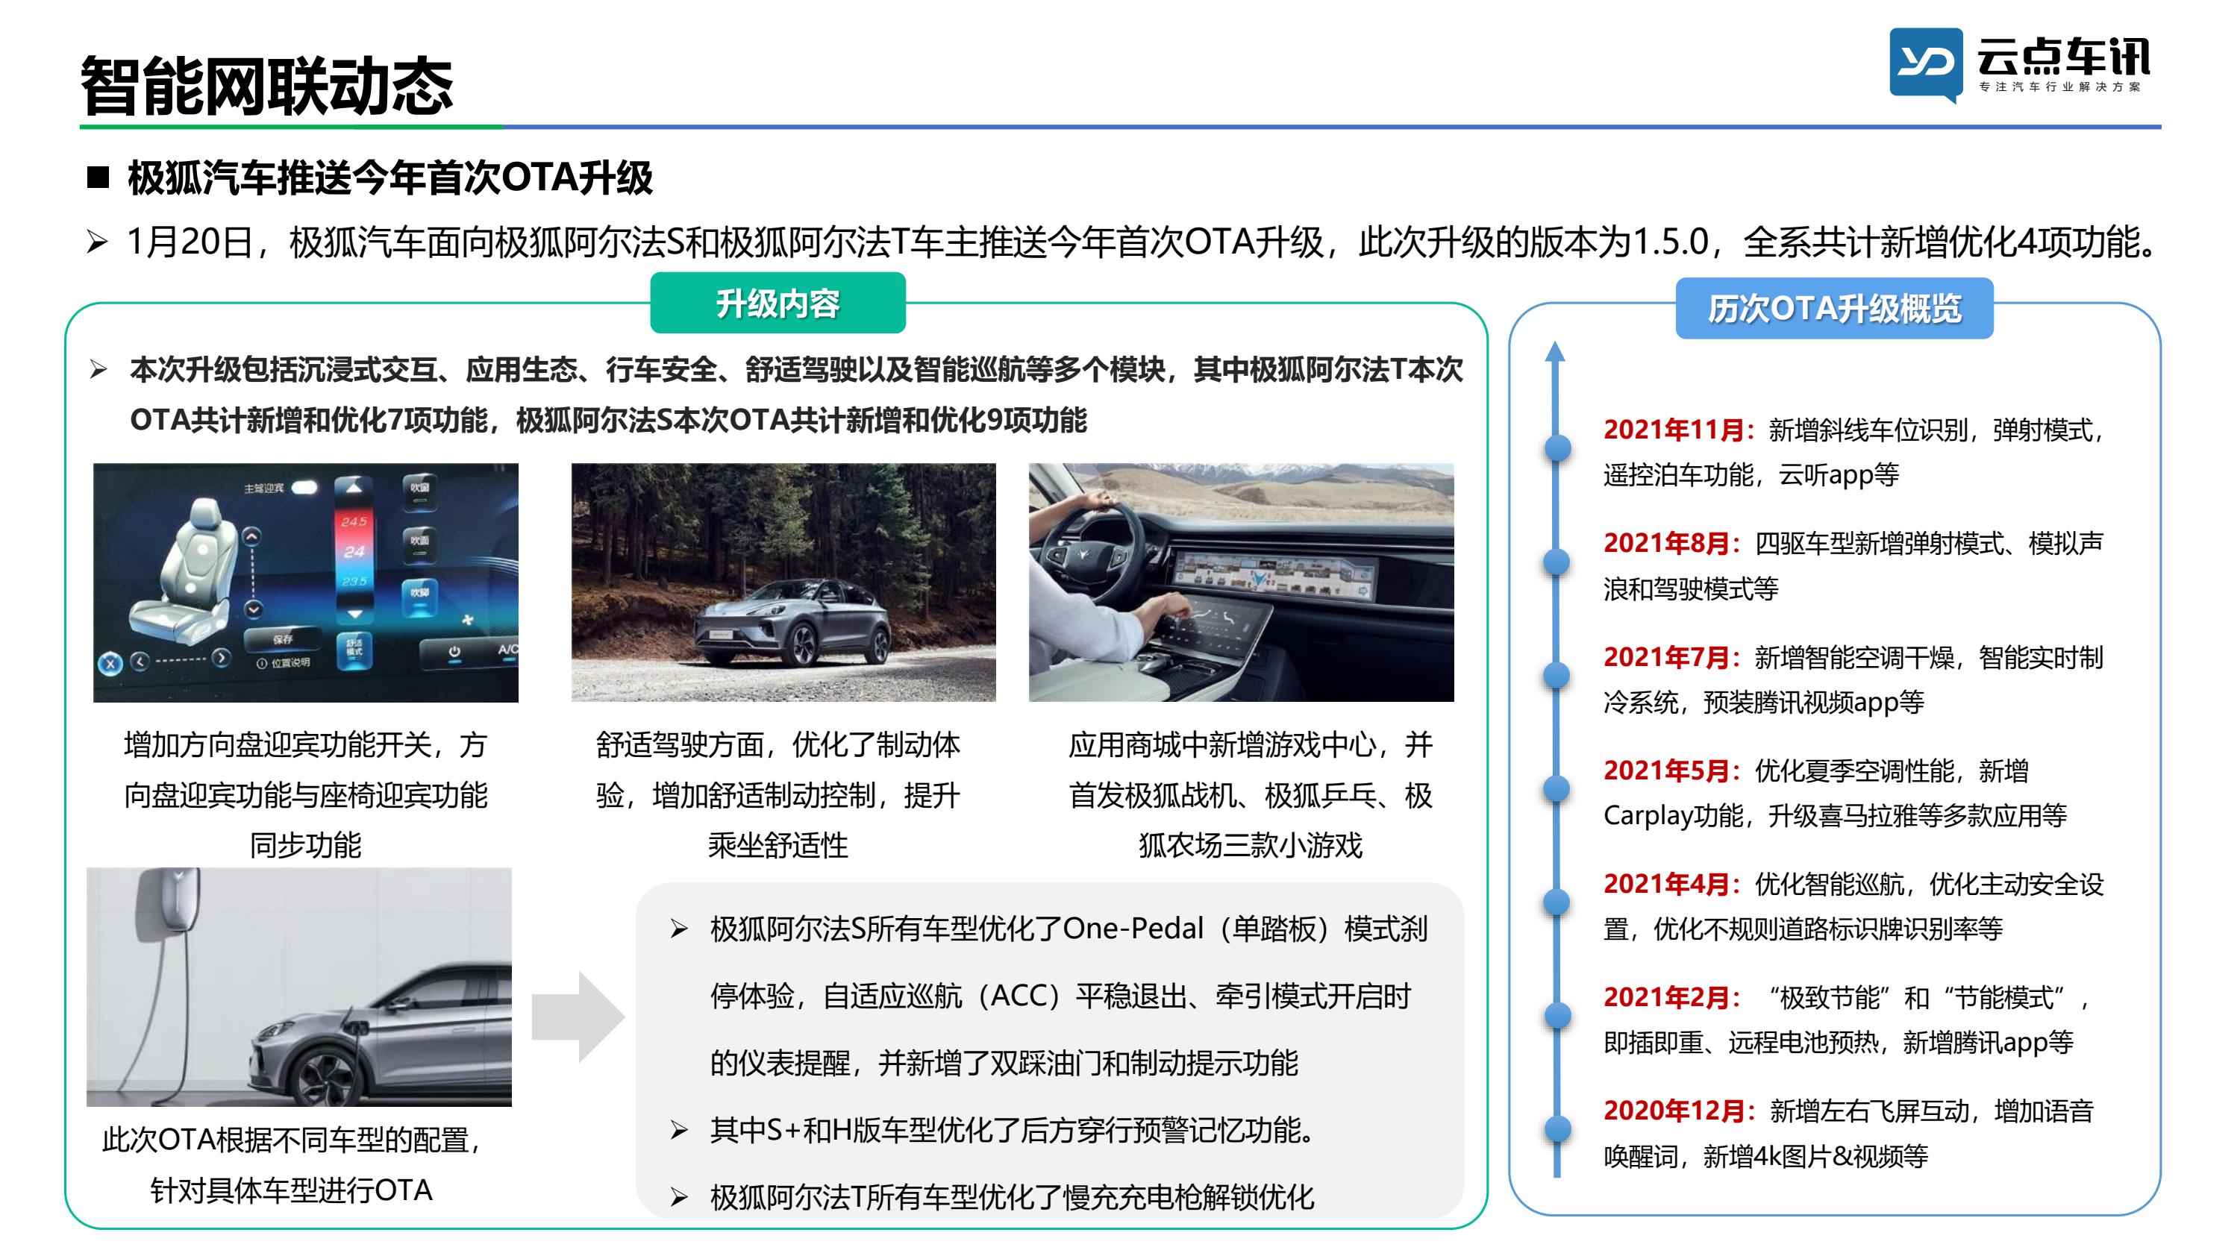Click the timeline dot for 2021年8月
The image size is (2240, 1259).
coord(1557,562)
